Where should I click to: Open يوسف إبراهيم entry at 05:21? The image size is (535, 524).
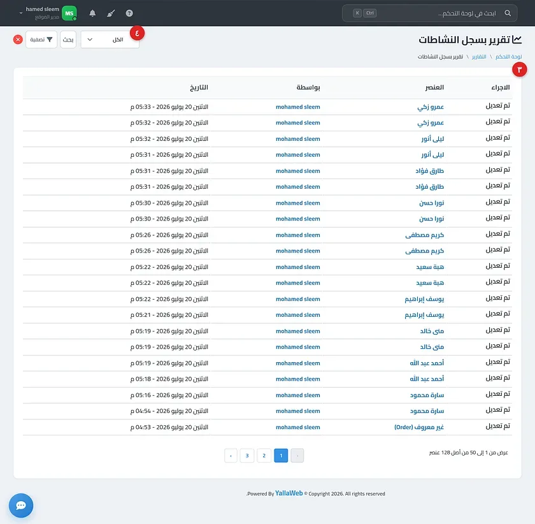click(x=424, y=315)
